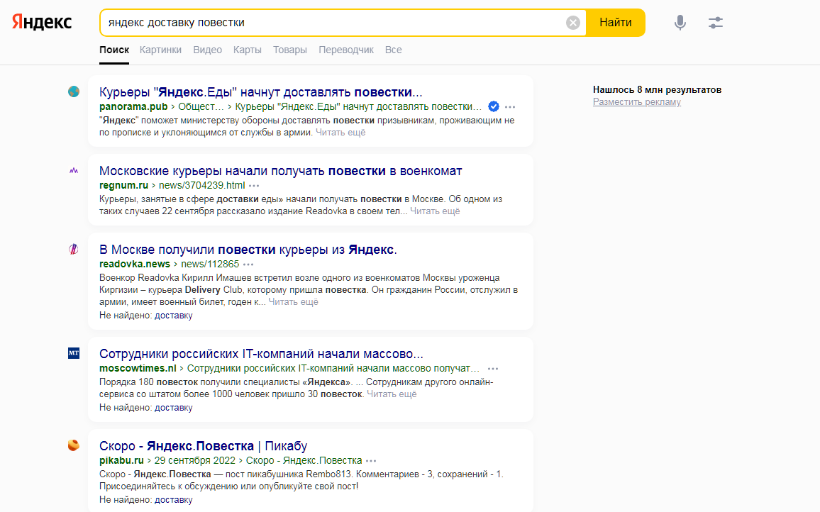
Task: Open search settings sliders icon
Action: click(716, 23)
